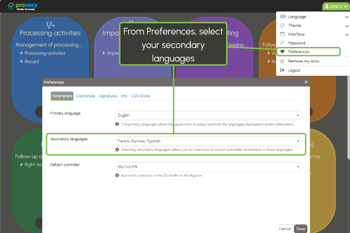Click the Password key icon
The image size is (350, 233).
point(282,43)
